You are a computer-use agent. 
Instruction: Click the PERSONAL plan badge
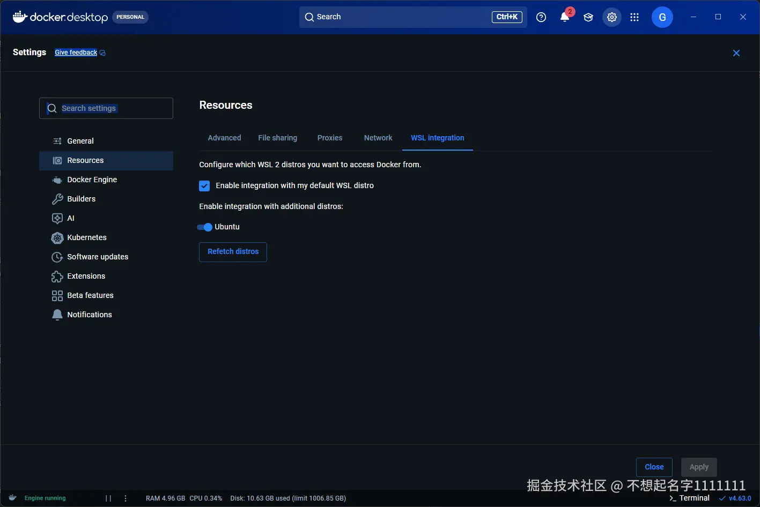(x=130, y=17)
